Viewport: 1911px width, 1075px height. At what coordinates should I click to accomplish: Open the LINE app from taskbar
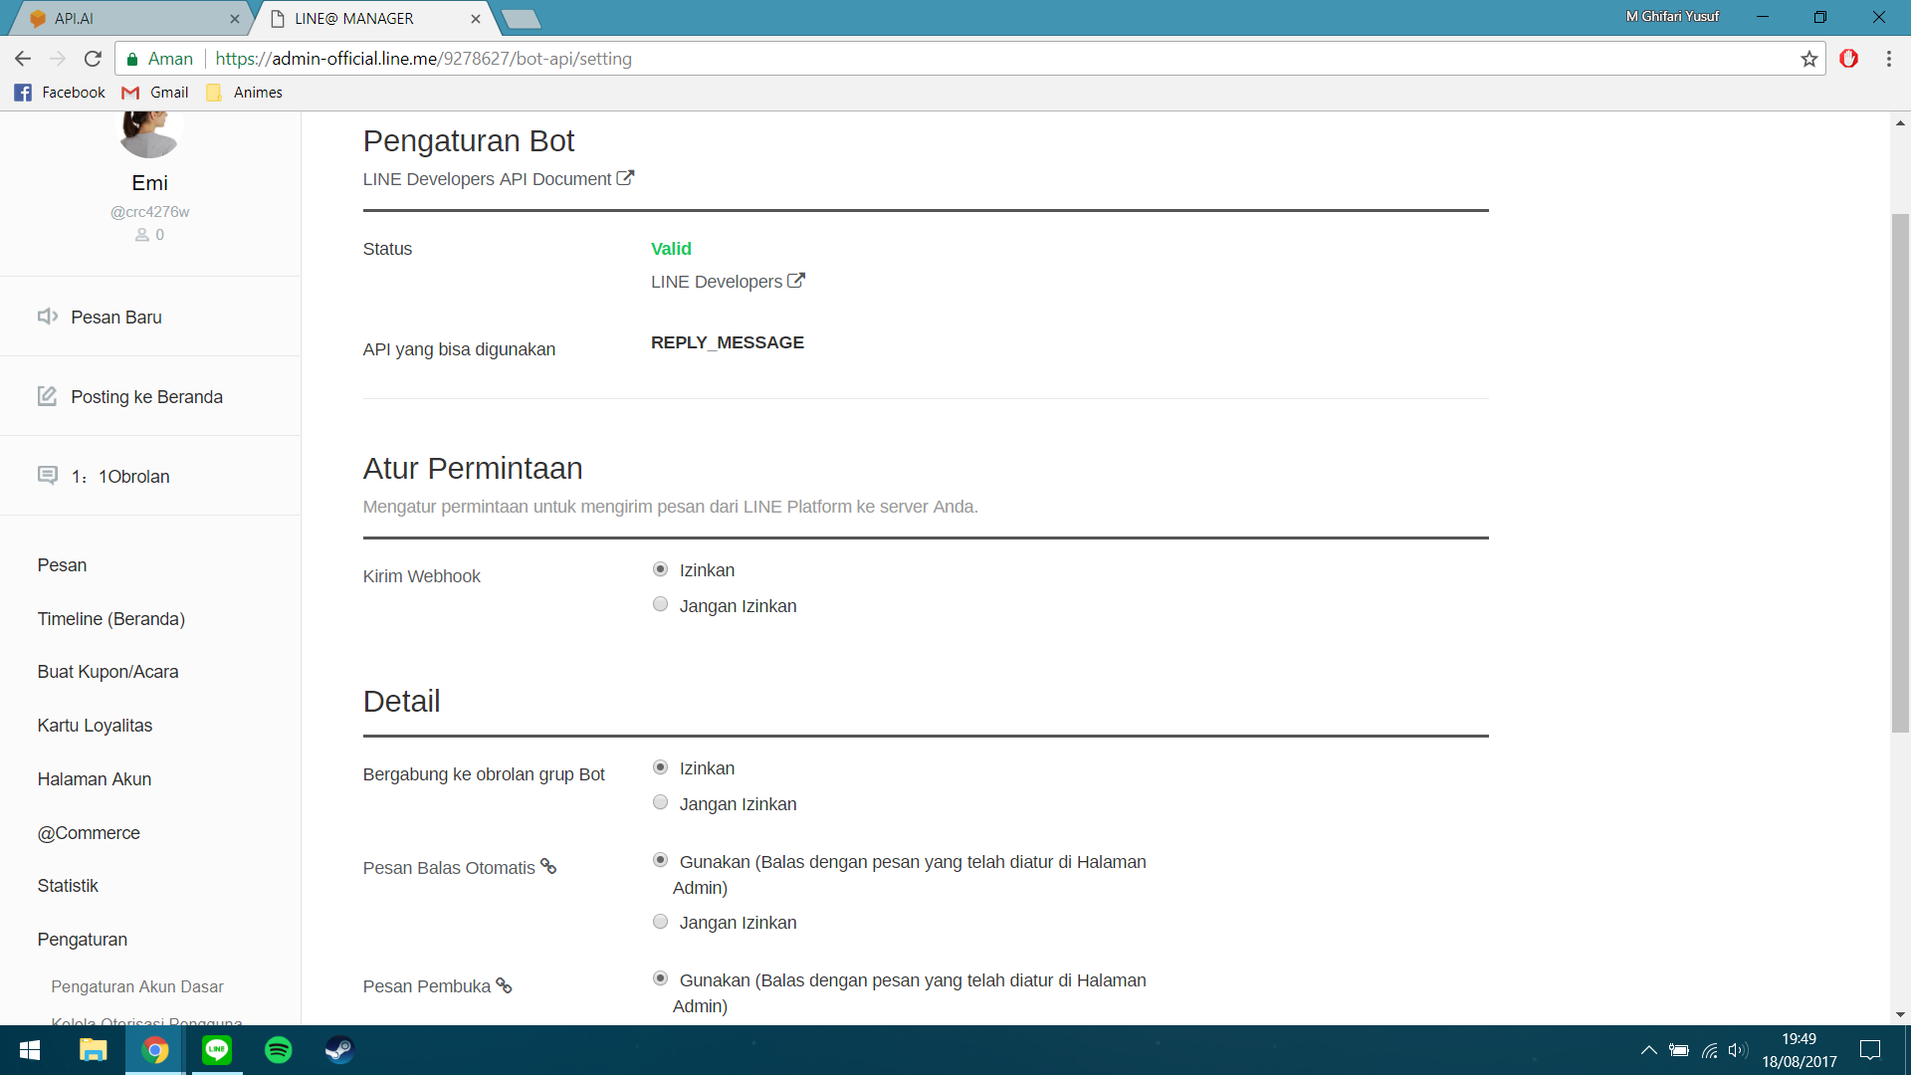coord(217,1050)
